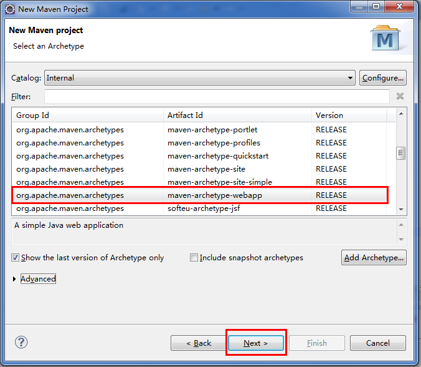The height and width of the screenshot is (367, 421).
Task: Minimize the New Maven Project window
Action: (x=359, y=6)
